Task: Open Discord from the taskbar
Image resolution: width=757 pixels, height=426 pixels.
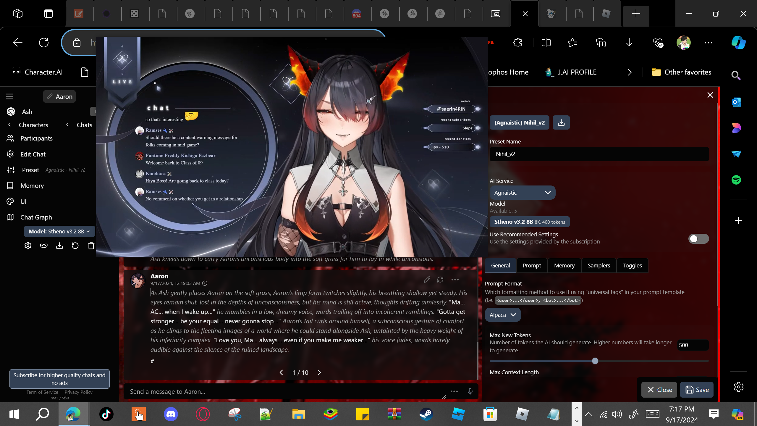Action: coord(171,414)
